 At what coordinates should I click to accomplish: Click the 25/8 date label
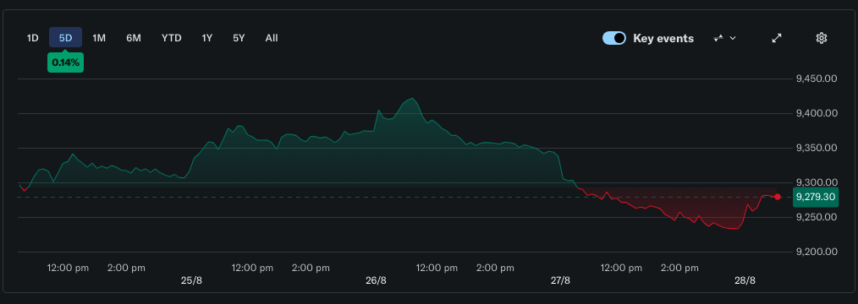[x=191, y=280]
